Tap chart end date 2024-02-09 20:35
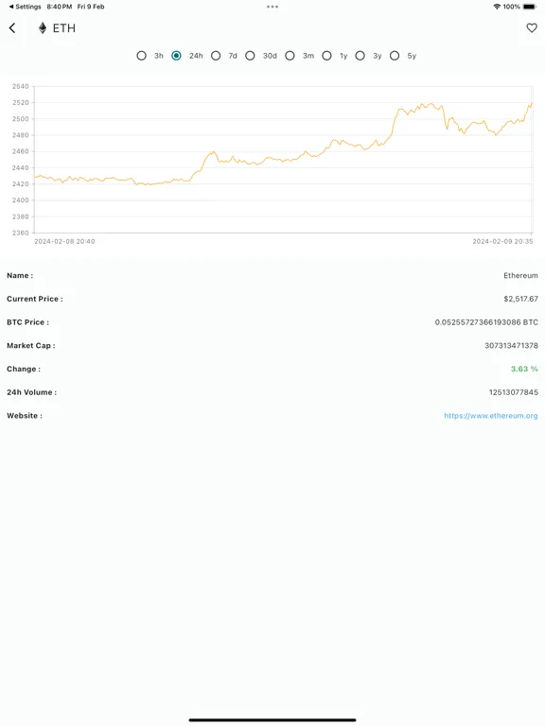The height and width of the screenshot is (726, 545). pos(502,241)
